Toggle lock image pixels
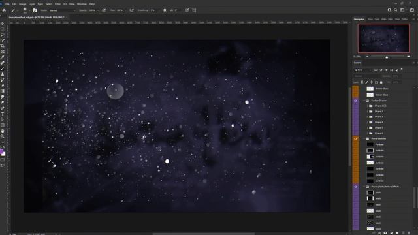Screen dimensions: 418x235 pos(366,82)
